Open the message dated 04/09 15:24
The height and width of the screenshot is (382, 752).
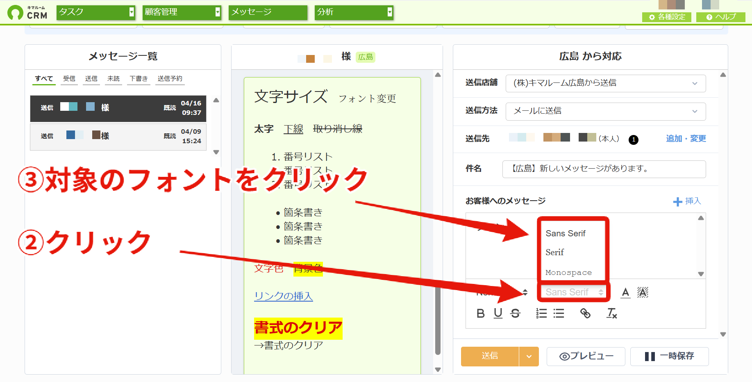(x=118, y=137)
